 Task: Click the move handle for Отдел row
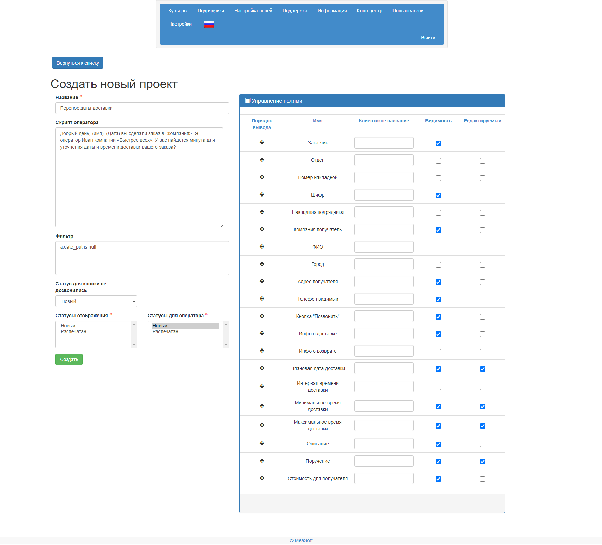[x=262, y=160]
